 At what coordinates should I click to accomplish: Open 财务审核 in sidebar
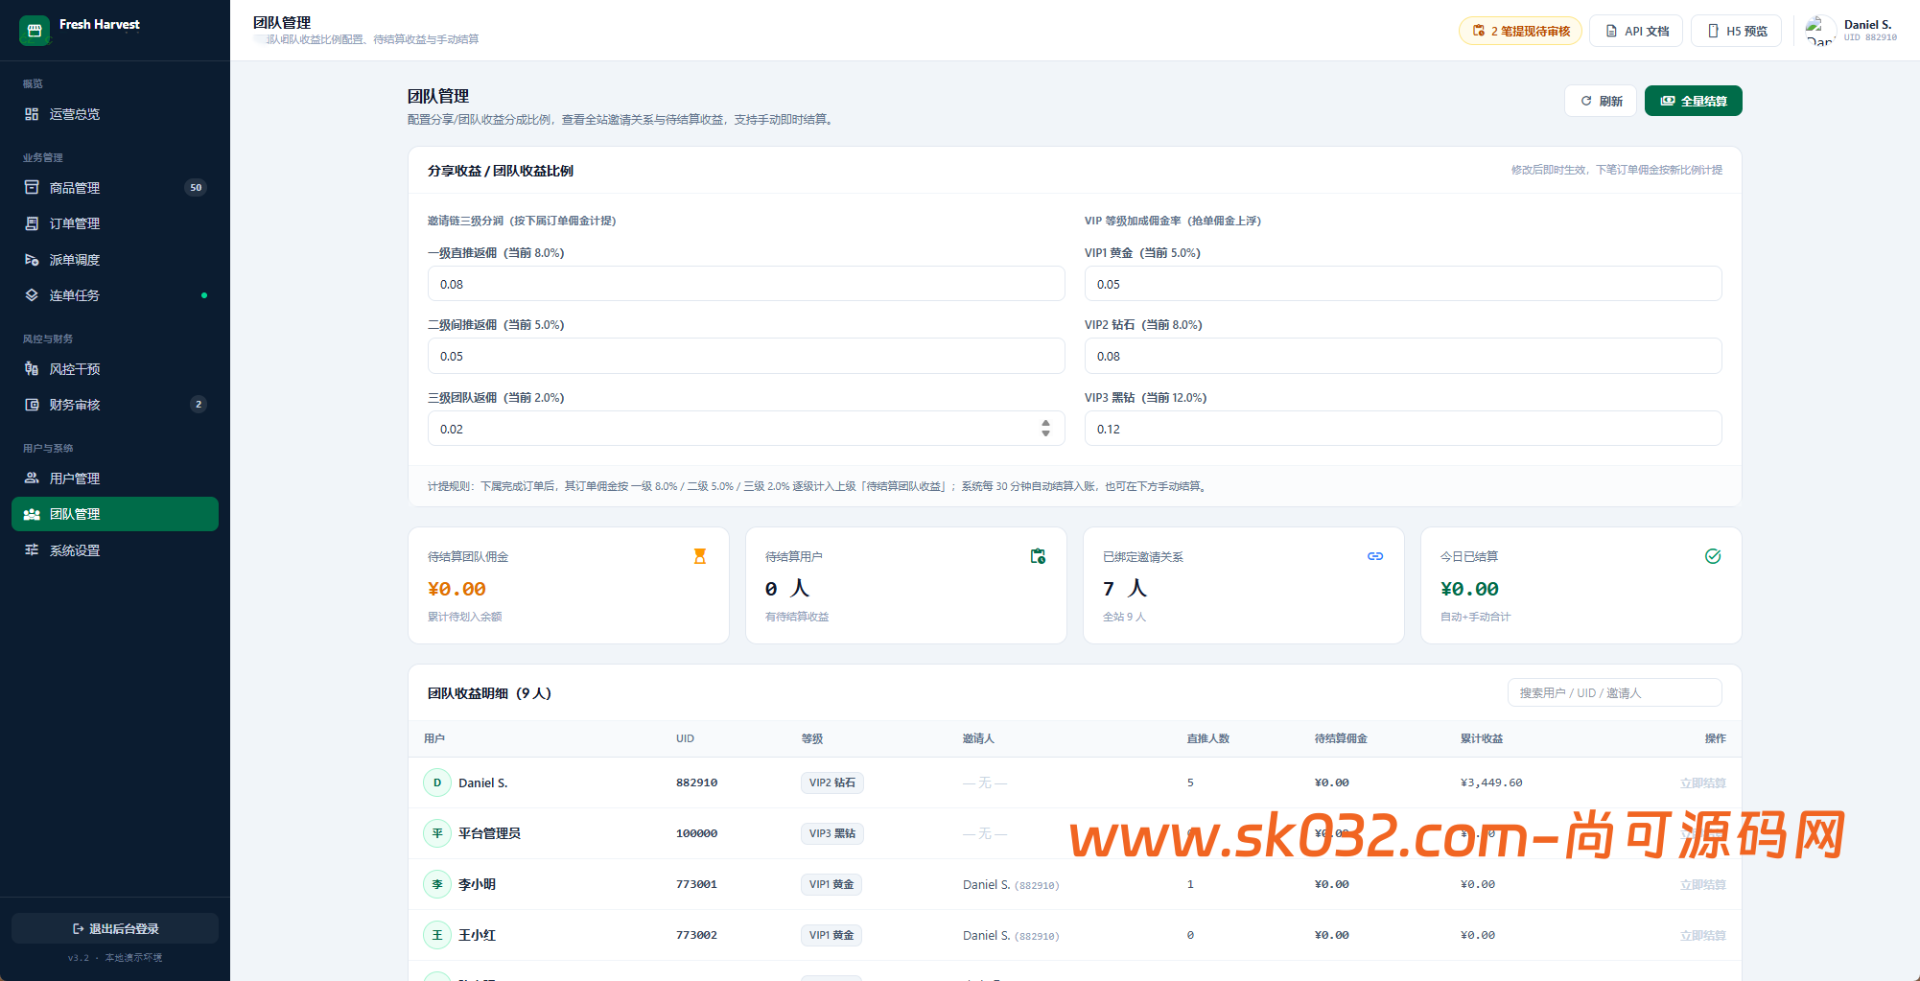pos(115,405)
